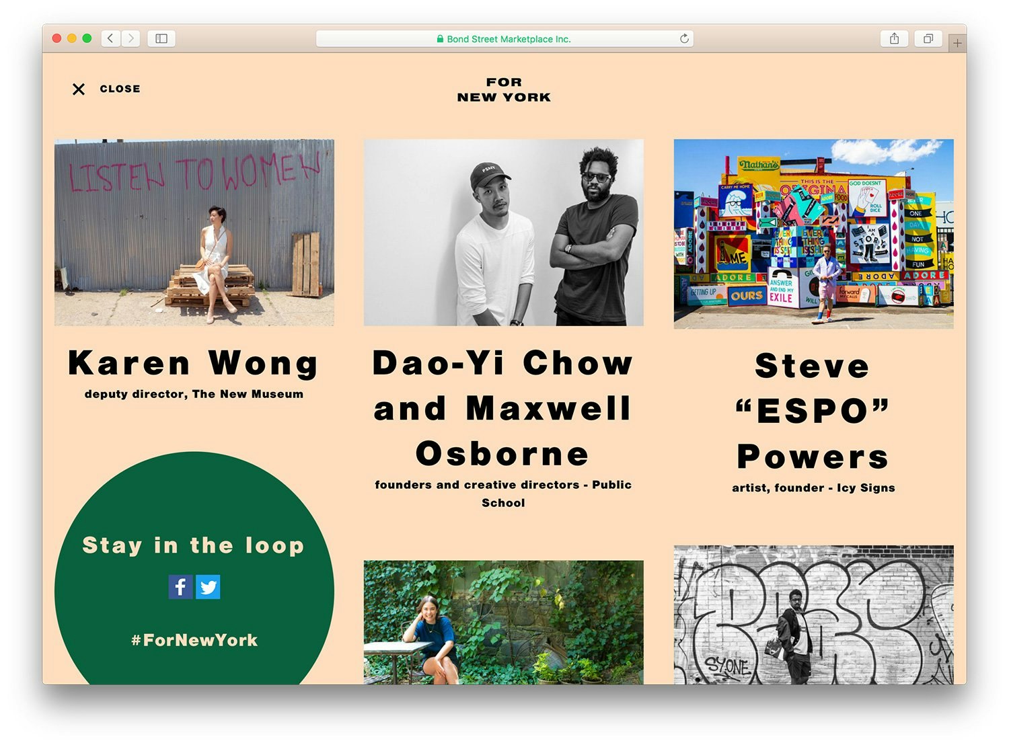Image resolution: width=1009 pixels, height=745 pixels.
Task: Click the #ForNewYork hashtag
Action: click(x=194, y=640)
